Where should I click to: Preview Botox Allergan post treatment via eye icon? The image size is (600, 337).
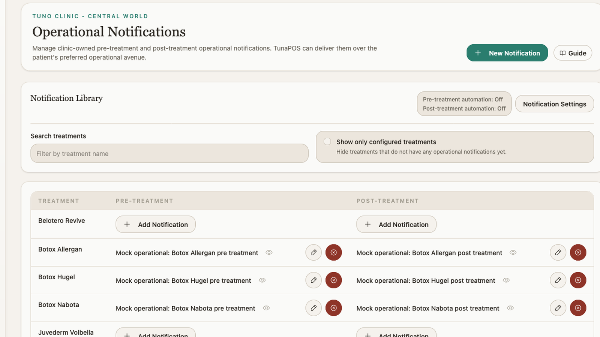pos(513,252)
